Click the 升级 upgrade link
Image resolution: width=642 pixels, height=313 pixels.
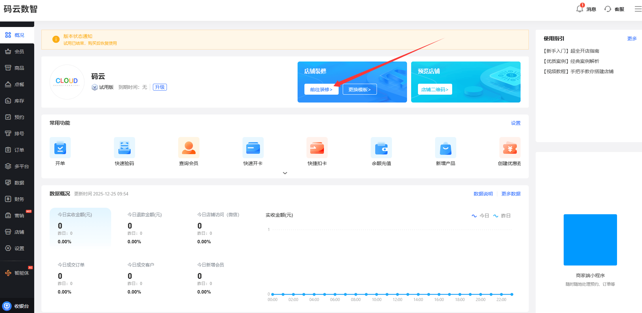(160, 87)
